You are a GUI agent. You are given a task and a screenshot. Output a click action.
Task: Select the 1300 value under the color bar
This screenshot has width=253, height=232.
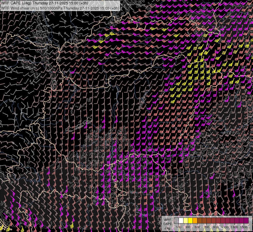(x=234, y=227)
